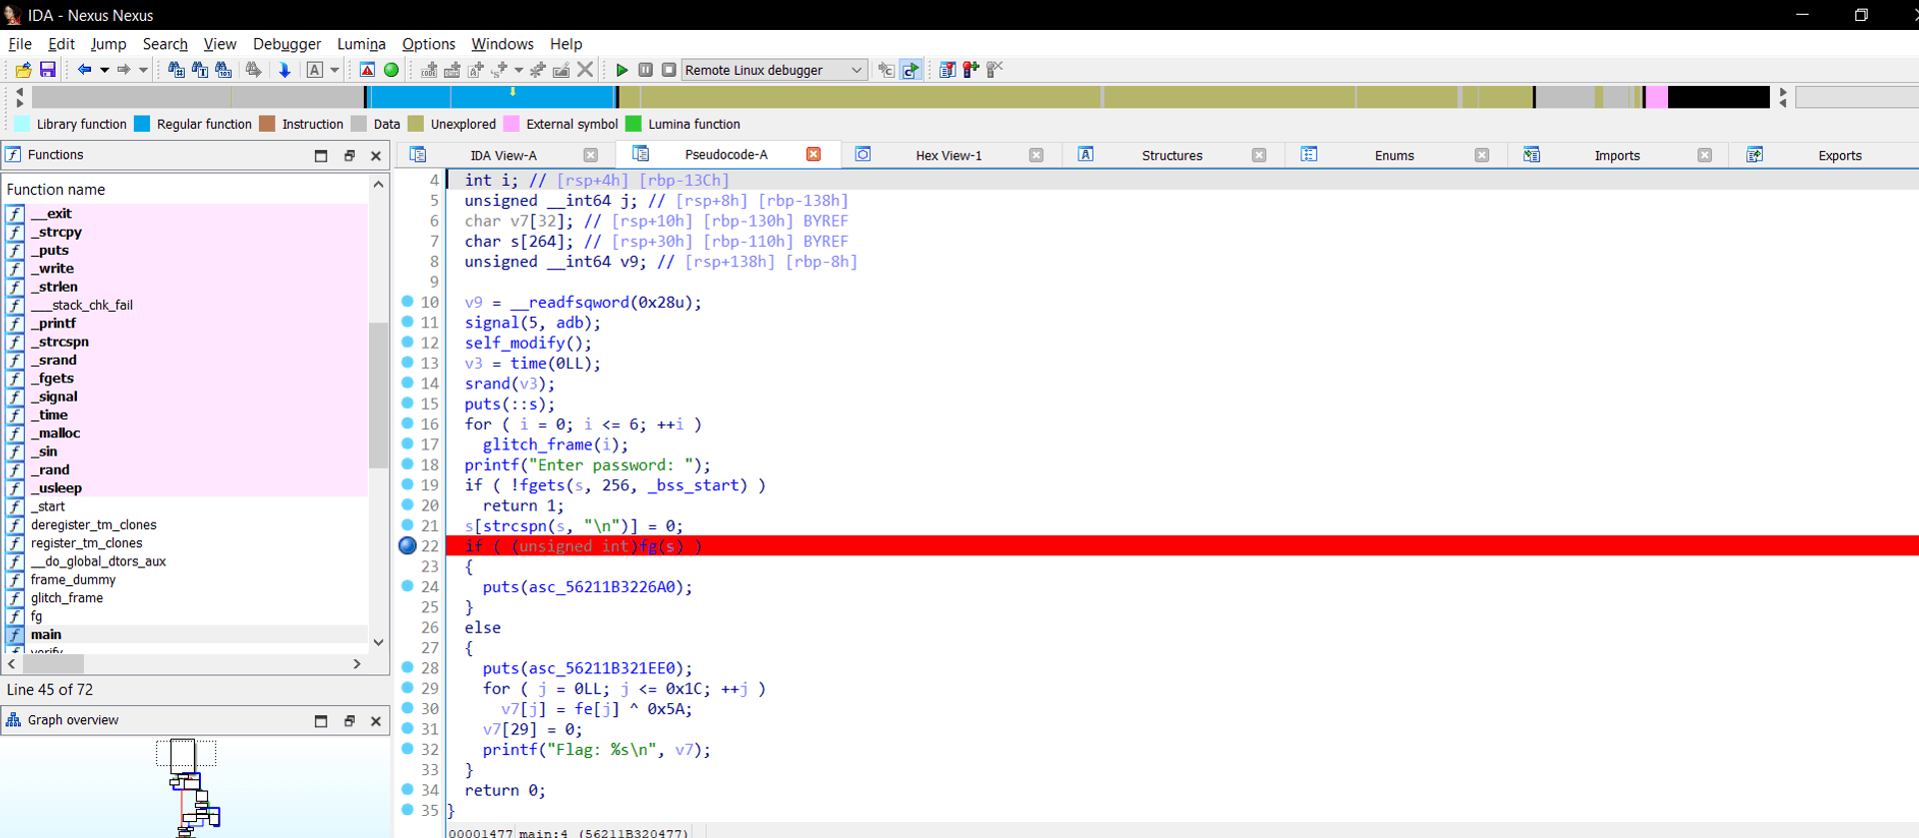Click the red warning triangle toolbar icon

[x=367, y=70]
